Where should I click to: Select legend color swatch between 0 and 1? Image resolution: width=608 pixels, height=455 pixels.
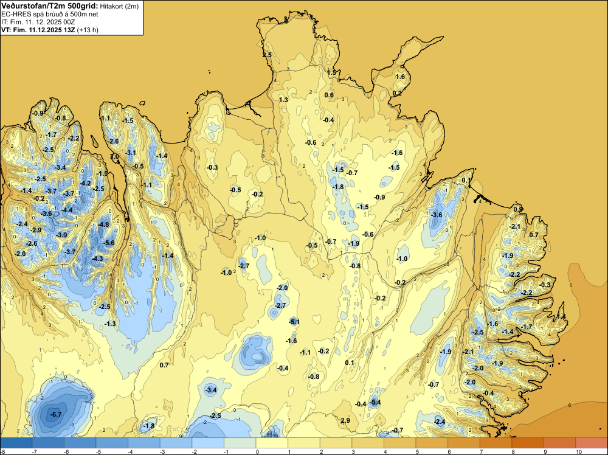(x=272, y=443)
